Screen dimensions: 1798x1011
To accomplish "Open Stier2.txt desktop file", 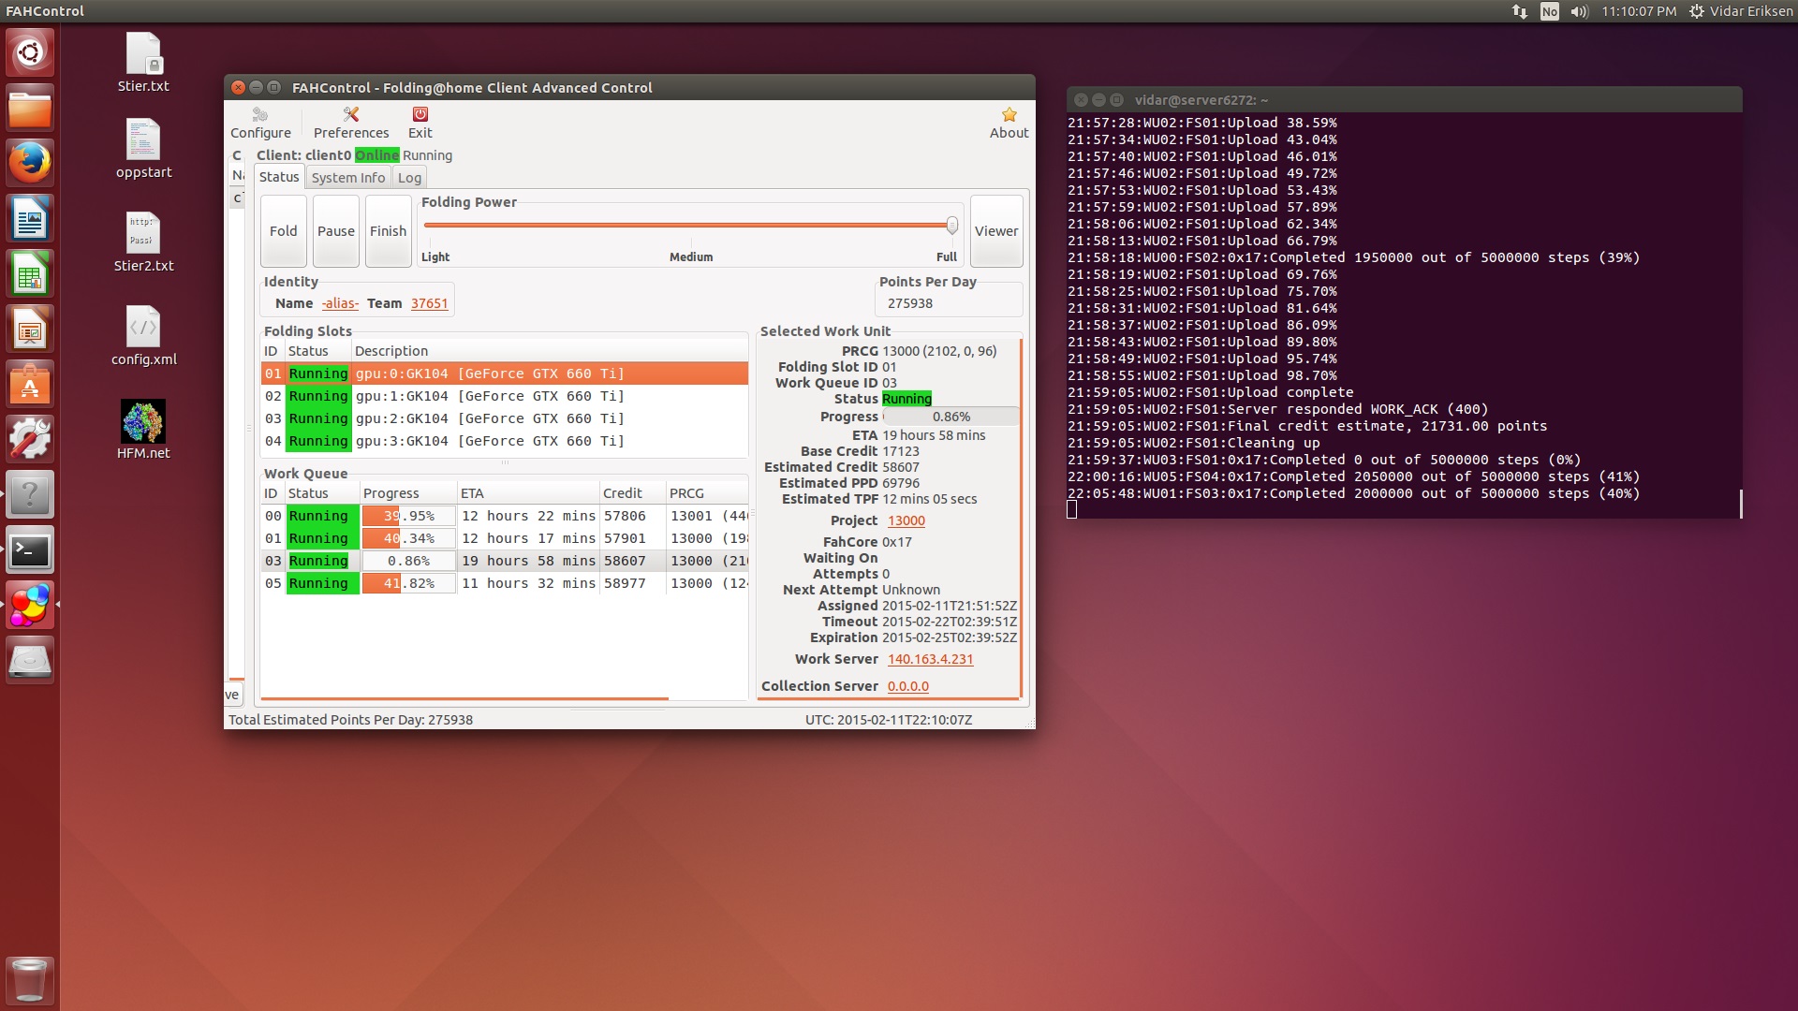I will point(143,242).
